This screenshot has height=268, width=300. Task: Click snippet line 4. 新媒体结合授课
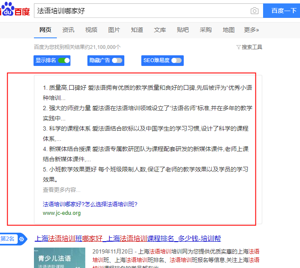[146, 154]
